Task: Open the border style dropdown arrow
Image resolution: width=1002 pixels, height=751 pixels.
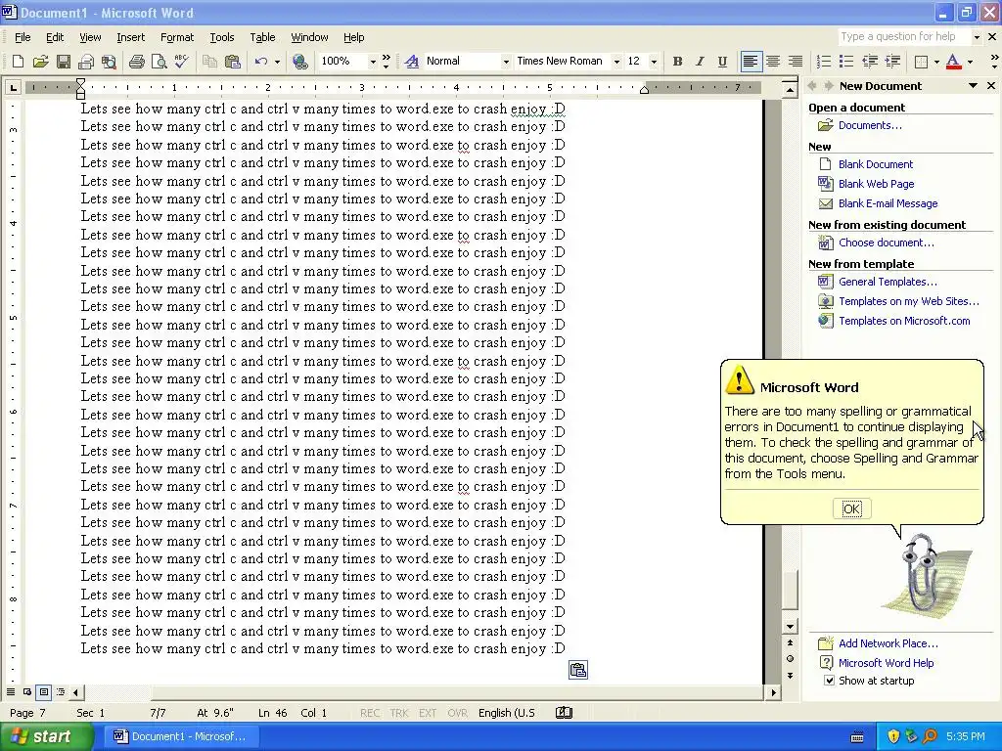Action: tap(936, 62)
